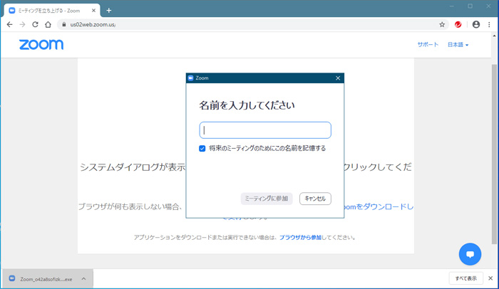Screen dimensions: 499x289
Task: Click the address bar URL us02web.zoom.us
Action: click(93, 24)
